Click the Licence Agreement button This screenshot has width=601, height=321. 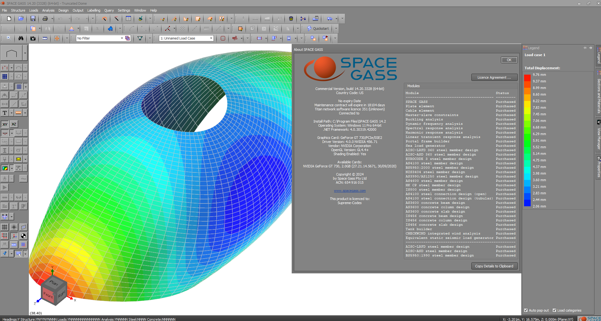point(494,77)
